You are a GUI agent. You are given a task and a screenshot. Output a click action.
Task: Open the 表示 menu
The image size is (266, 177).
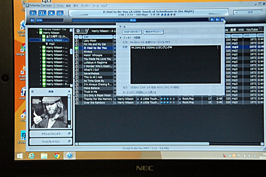click(76, 5)
